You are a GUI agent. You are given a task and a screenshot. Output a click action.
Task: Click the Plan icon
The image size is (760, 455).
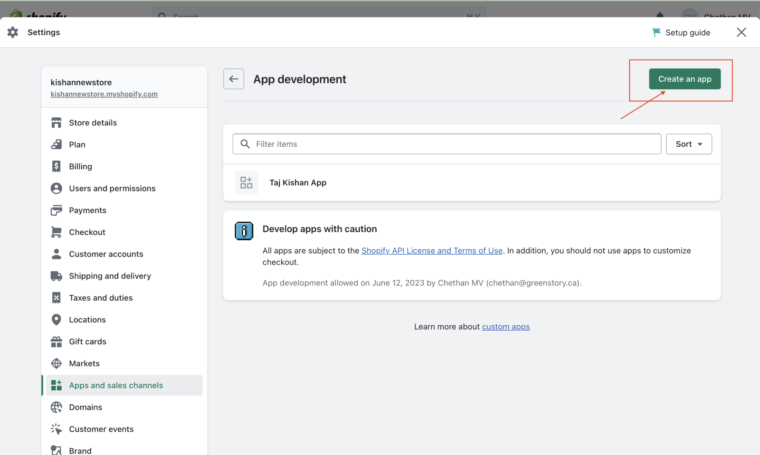pos(57,144)
